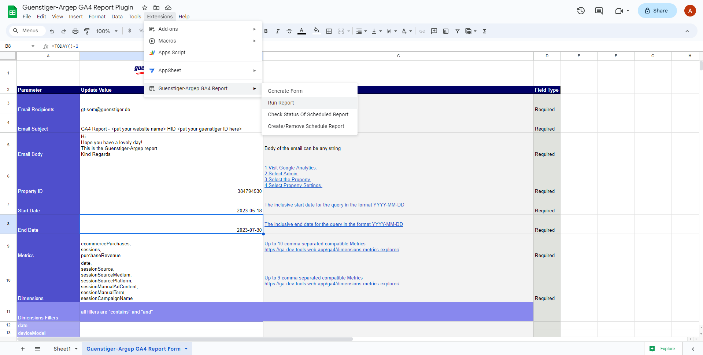
Task: Toggle strikethrough formatting
Action: coord(289,31)
